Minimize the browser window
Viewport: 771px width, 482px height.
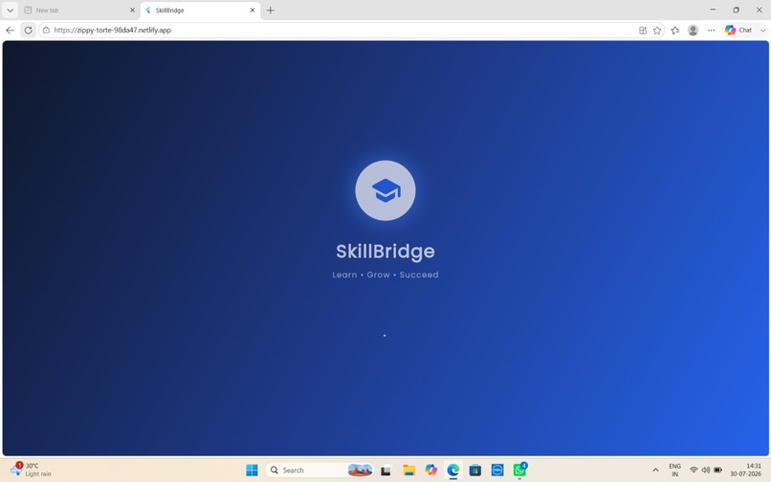pyautogui.click(x=713, y=10)
